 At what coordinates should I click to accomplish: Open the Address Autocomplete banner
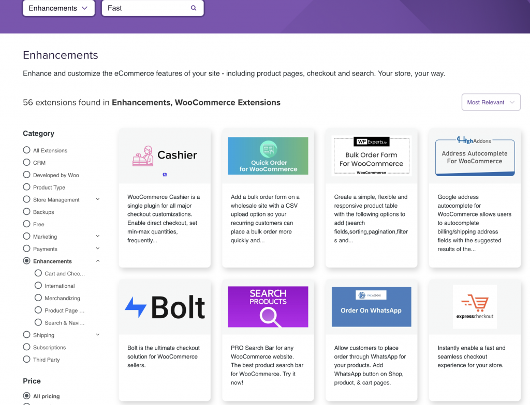475,155
